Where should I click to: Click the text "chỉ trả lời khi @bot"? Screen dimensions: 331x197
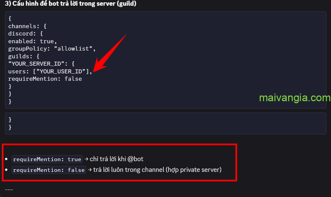tap(116, 159)
